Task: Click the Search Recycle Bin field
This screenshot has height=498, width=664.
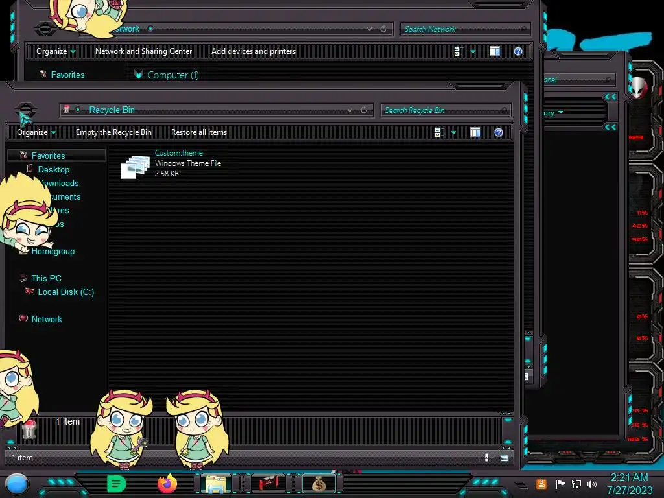Action: (445, 110)
